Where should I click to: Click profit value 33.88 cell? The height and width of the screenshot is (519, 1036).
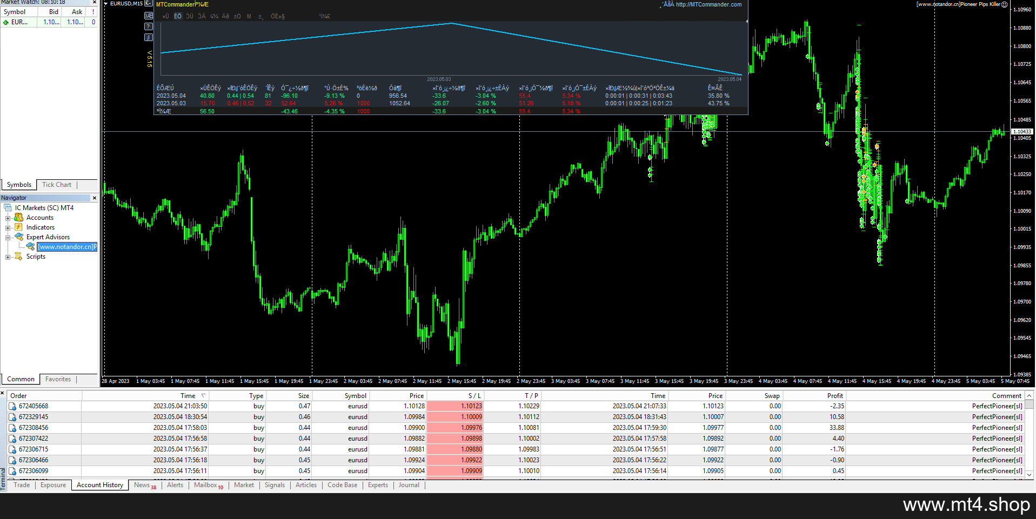(814, 428)
